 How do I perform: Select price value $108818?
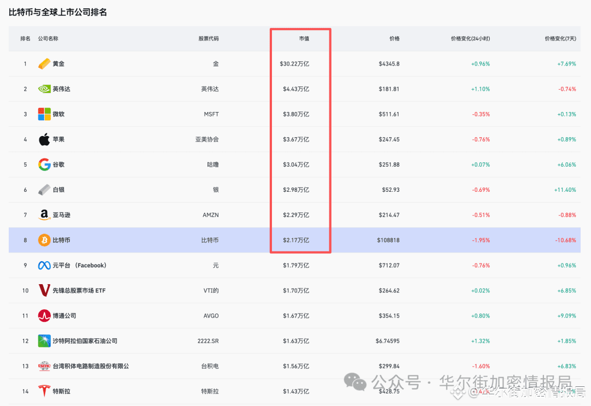[x=388, y=240]
